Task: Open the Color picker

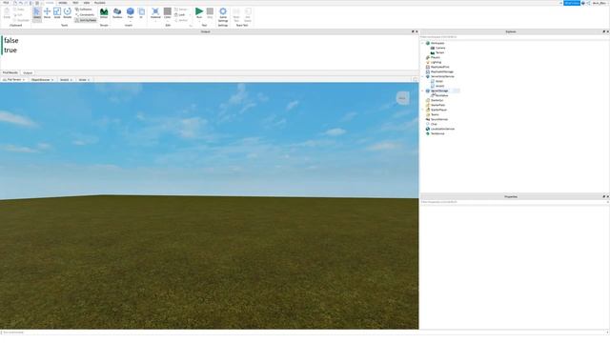Action: coord(168,13)
